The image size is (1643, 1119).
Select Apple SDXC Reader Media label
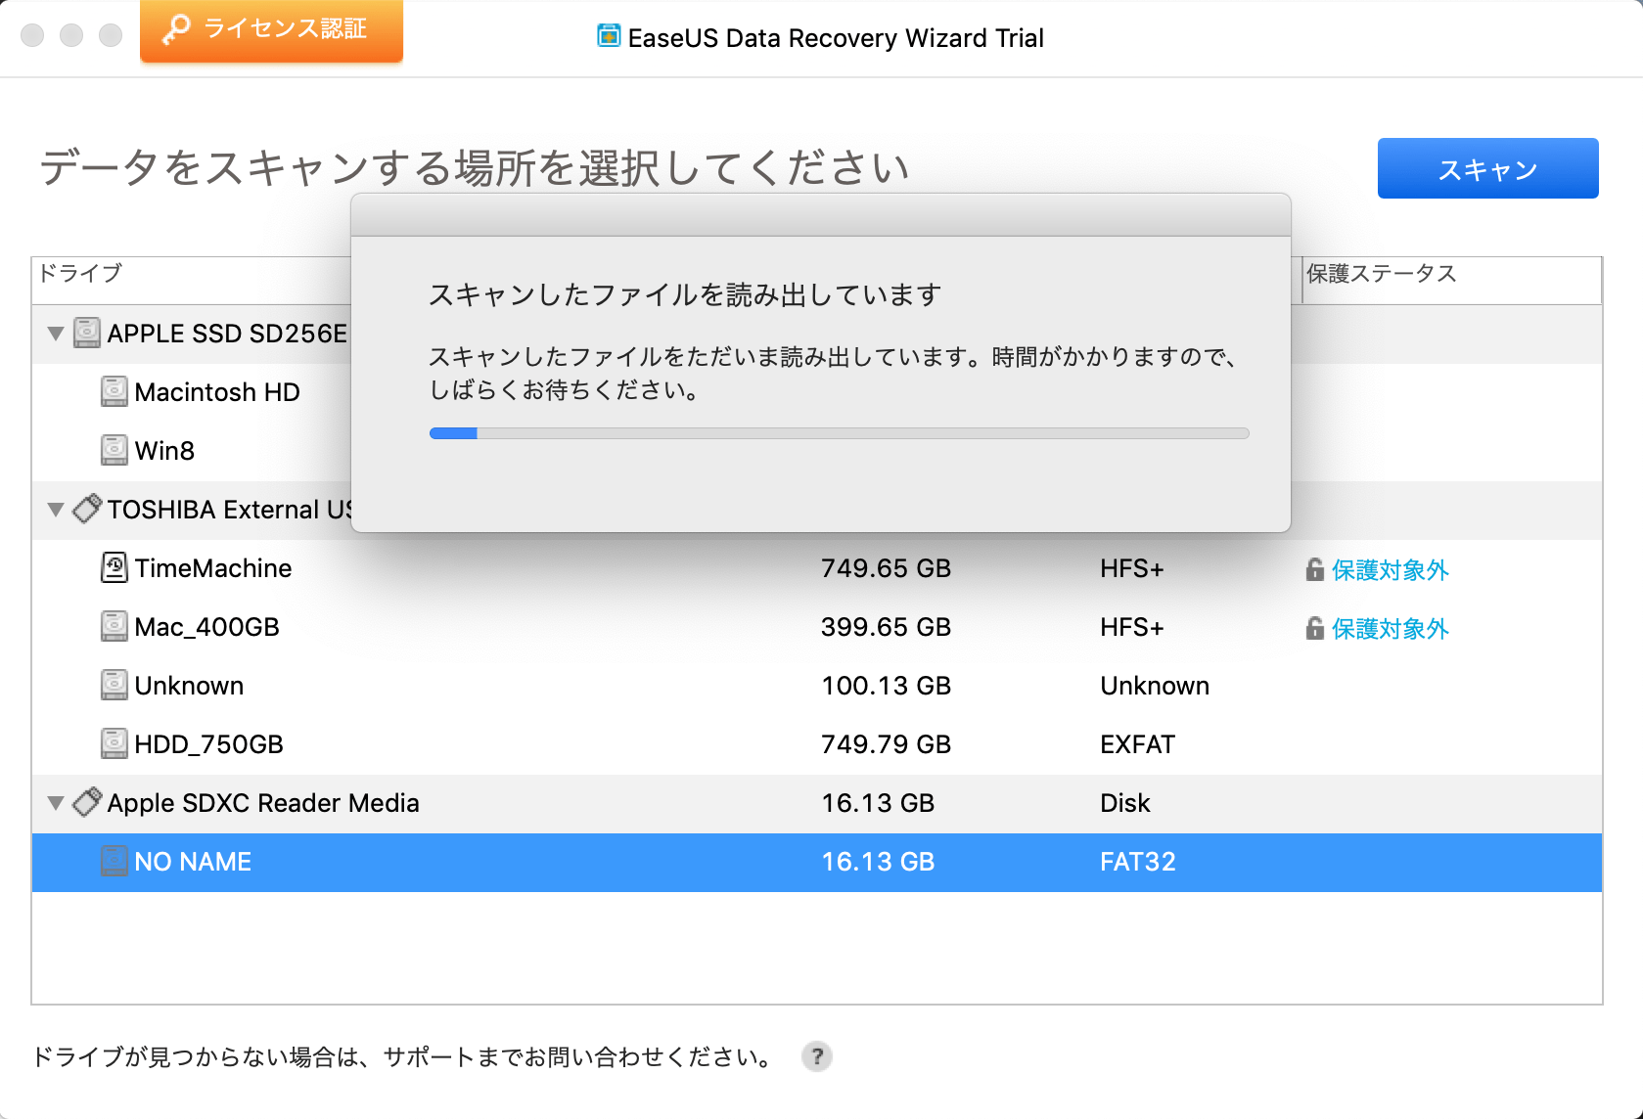[263, 803]
